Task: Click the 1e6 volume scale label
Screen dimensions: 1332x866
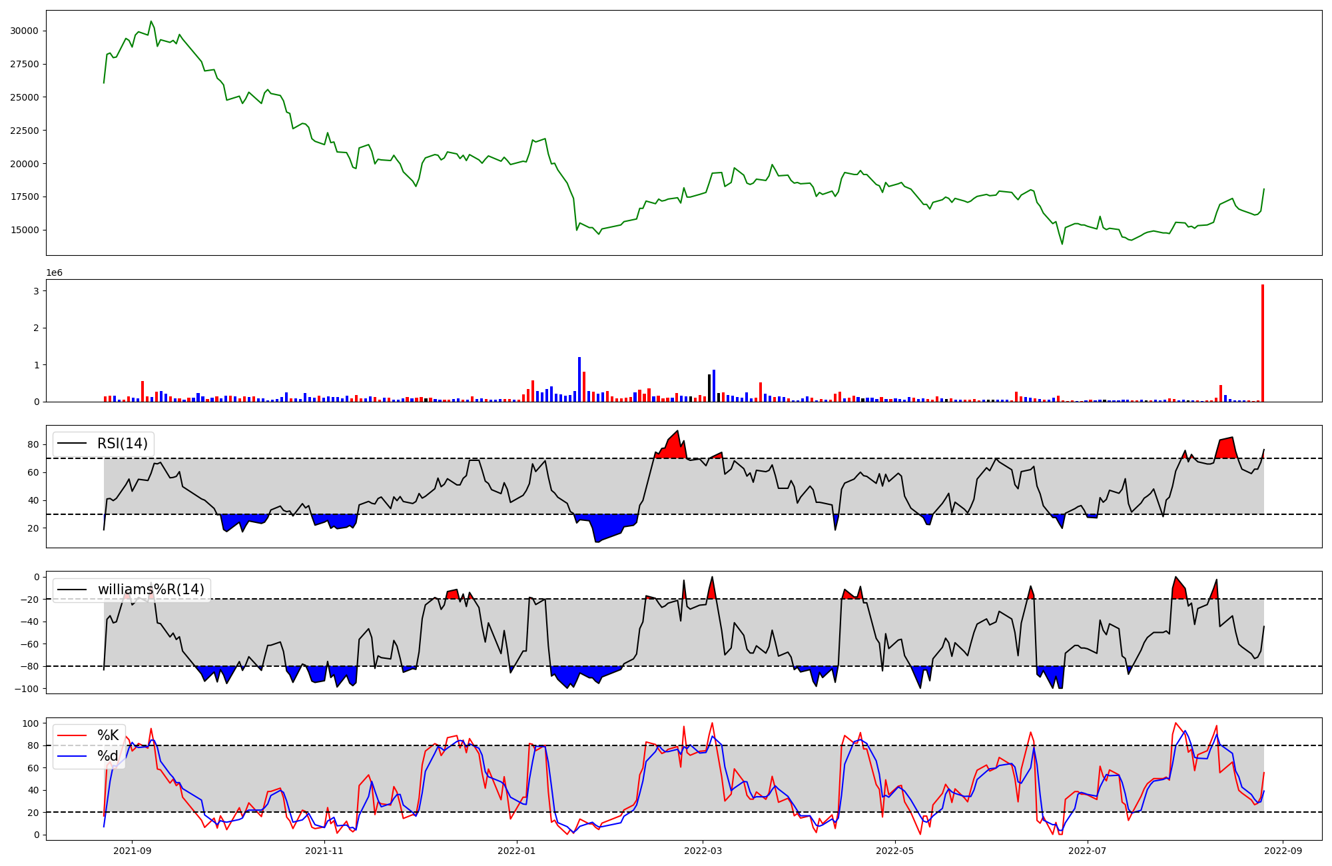Action: click(54, 272)
